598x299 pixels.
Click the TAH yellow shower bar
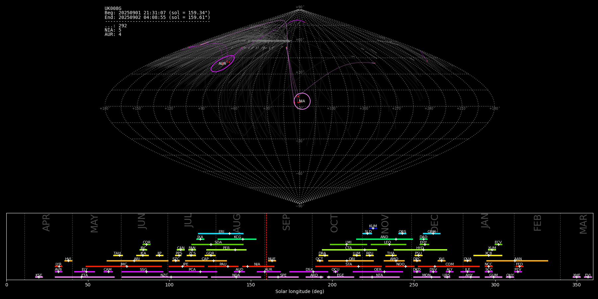click(118, 255)
